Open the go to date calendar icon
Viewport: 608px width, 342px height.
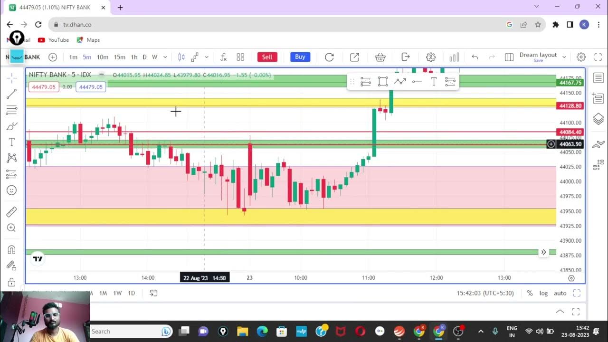pyautogui.click(x=153, y=293)
